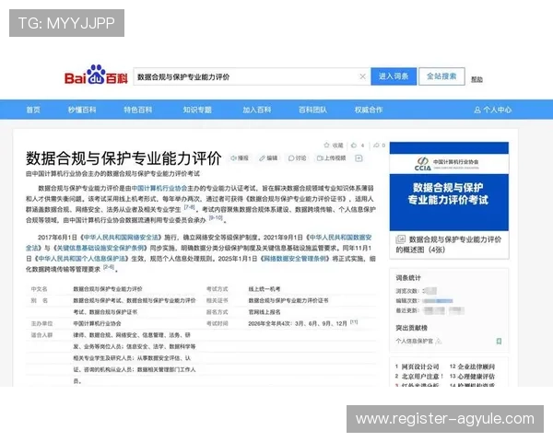Click the 报名方式 value 官网线上报名
The image size is (553, 442).
click(x=265, y=312)
